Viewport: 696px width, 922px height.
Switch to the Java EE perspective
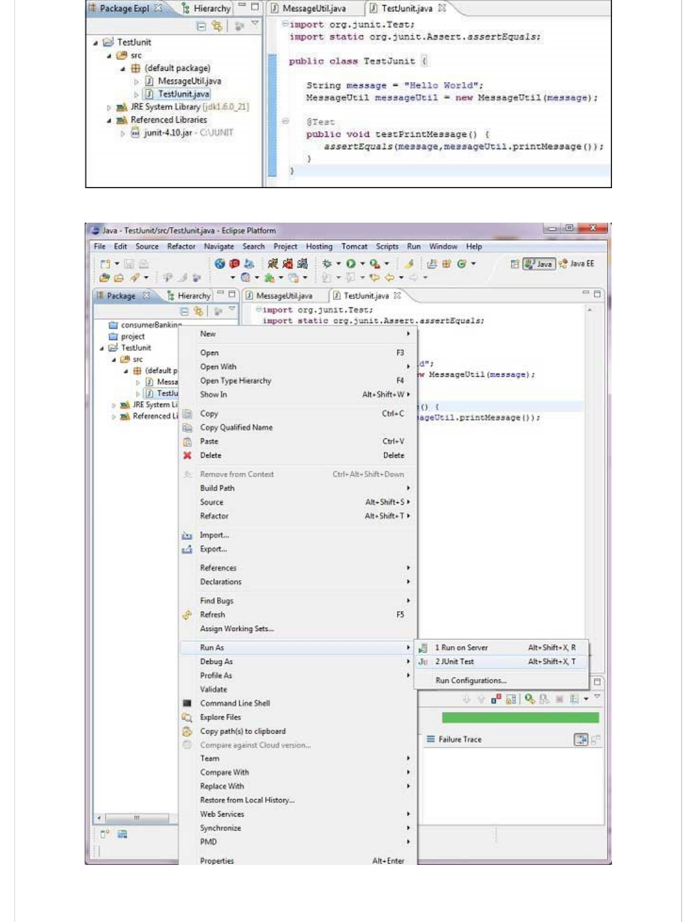click(x=576, y=264)
